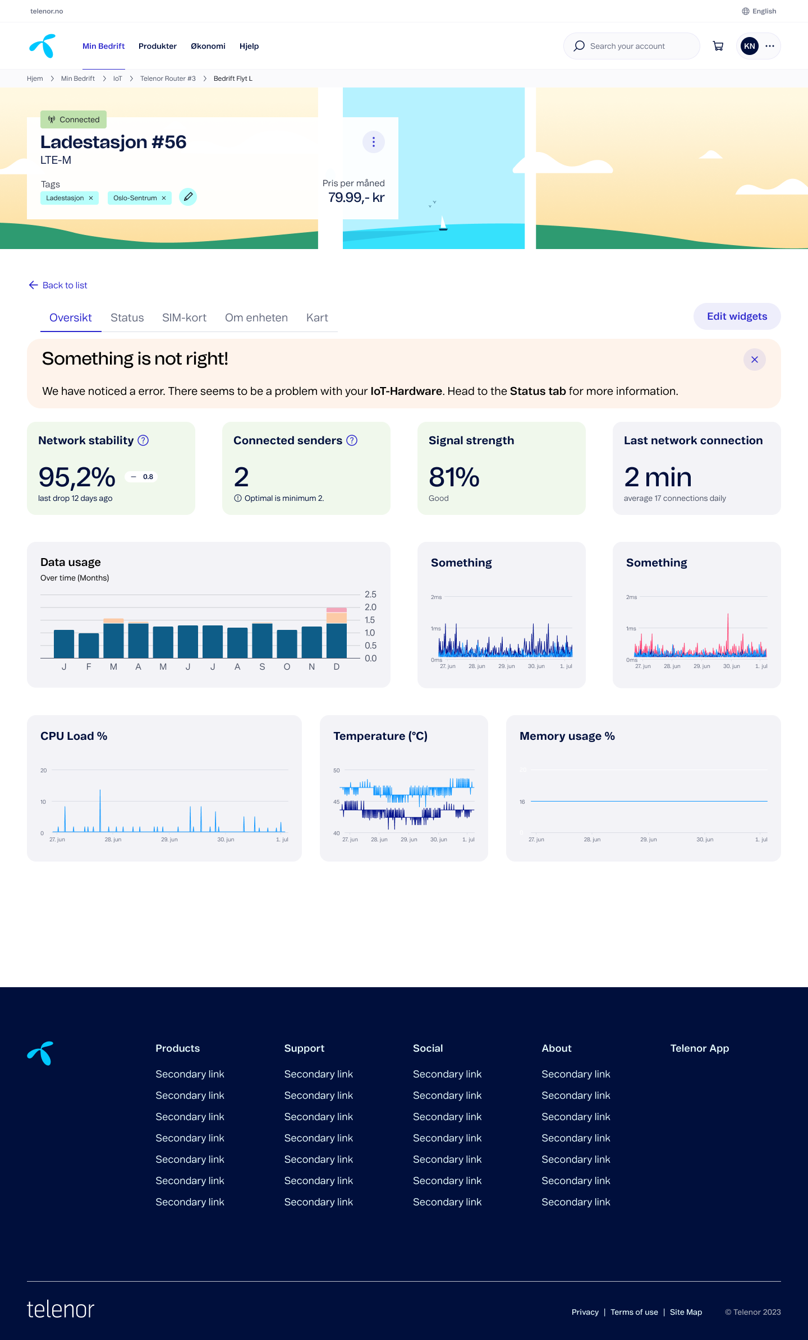
Task: Click the Telenor logo in the footer
Action: [40, 1053]
